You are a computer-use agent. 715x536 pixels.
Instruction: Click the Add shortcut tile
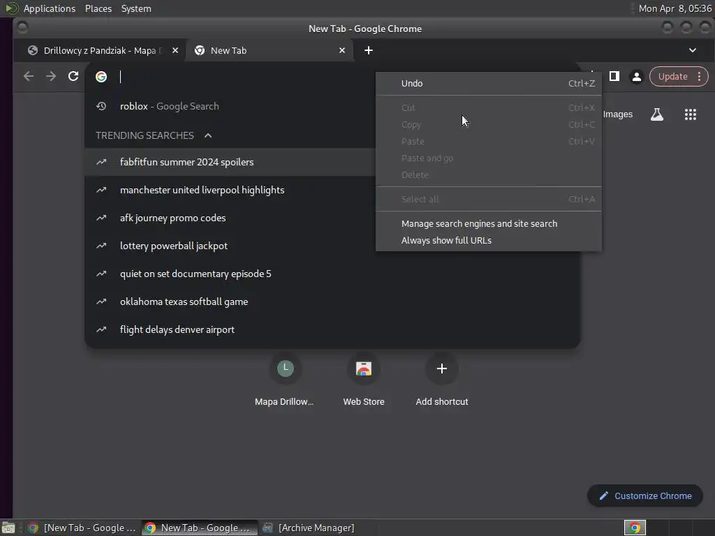click(441, 381)
